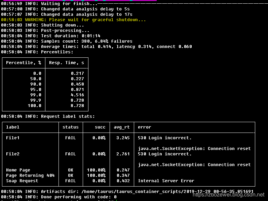Click the 'succ' column header
The height and width of the screenshot is (201, 268).
100,127
